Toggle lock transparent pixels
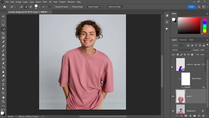Image resolution: width=209 pixels, height=118 pixels. tap(178, 55)
